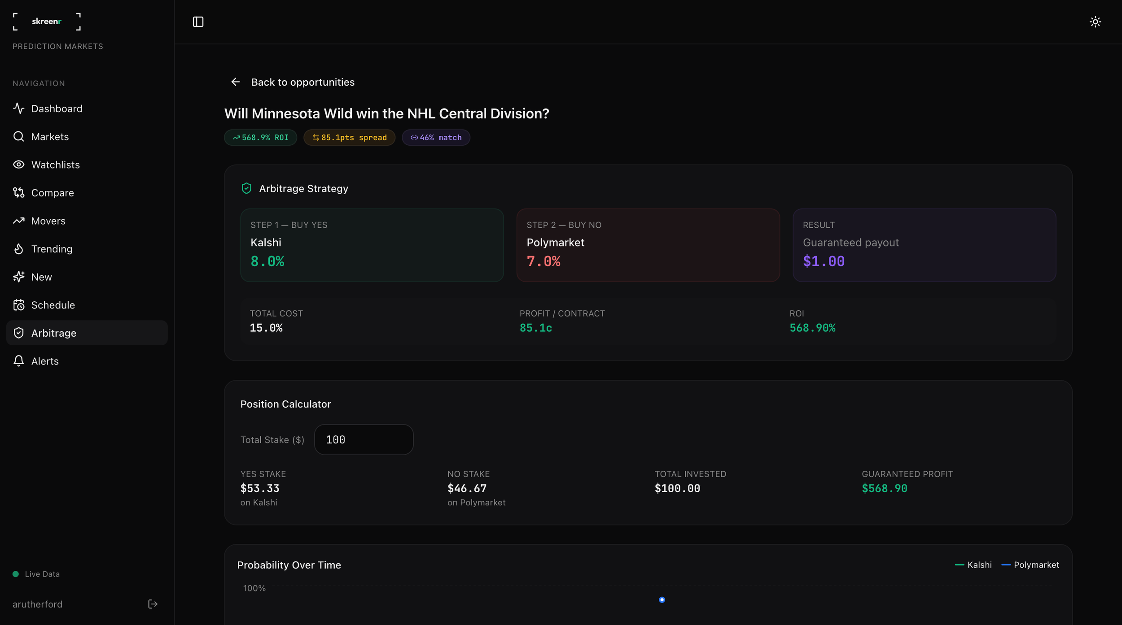Click Back to opportunities link
Viewport: 1122px width, 625px height.
coord(292,82)
